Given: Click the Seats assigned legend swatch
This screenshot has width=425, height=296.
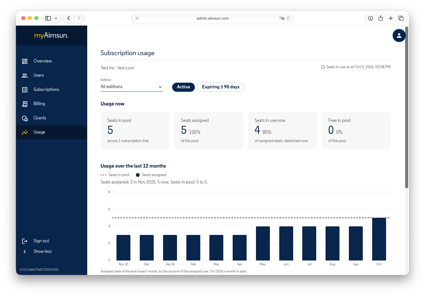Looking at the screenshot, I should pos(138,175).
